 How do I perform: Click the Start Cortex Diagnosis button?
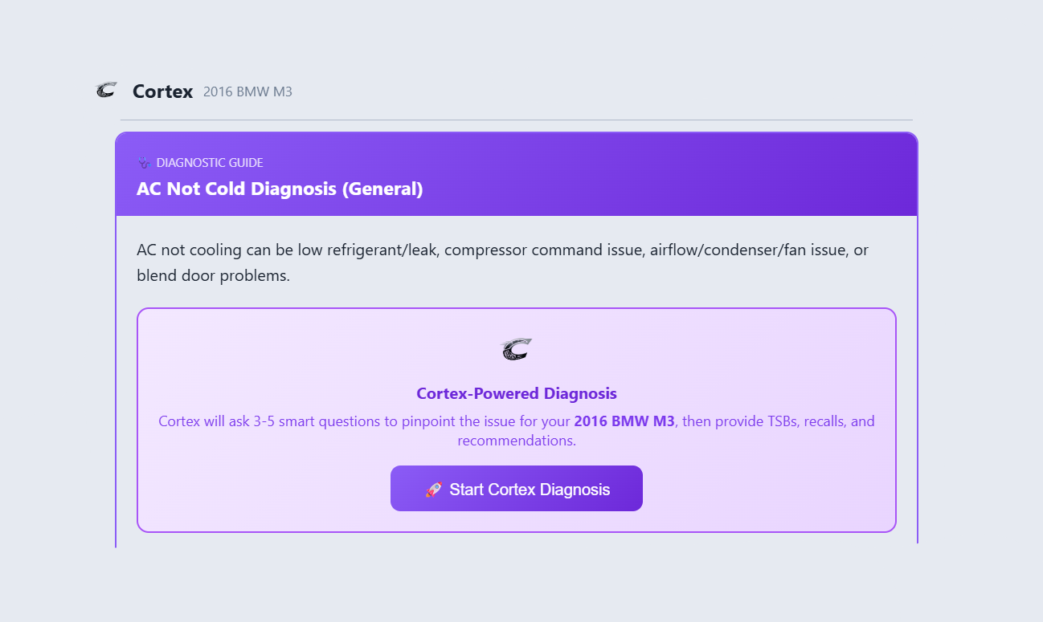click(516, 488)
